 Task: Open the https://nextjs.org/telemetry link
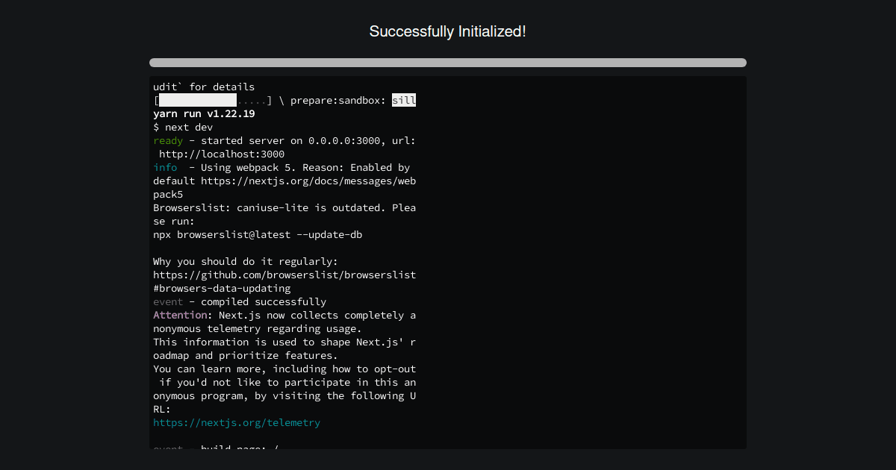(237, 422)
